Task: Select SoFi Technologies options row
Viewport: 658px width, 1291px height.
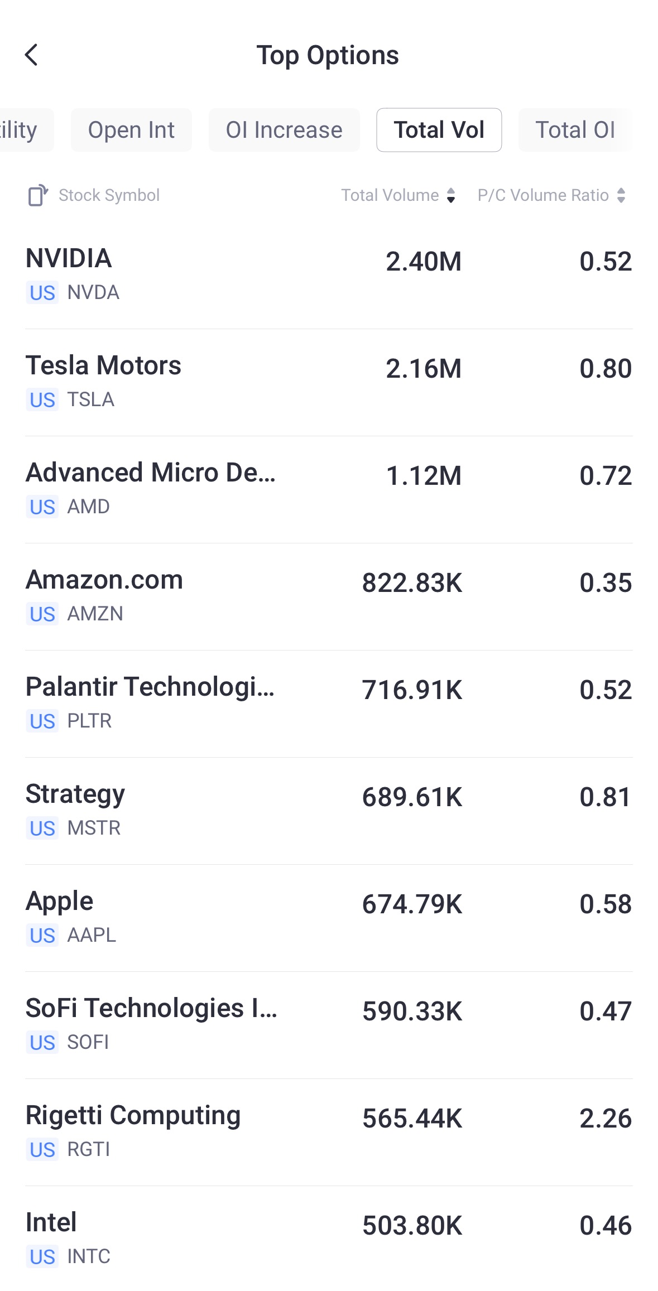Action: [329, 1024]
